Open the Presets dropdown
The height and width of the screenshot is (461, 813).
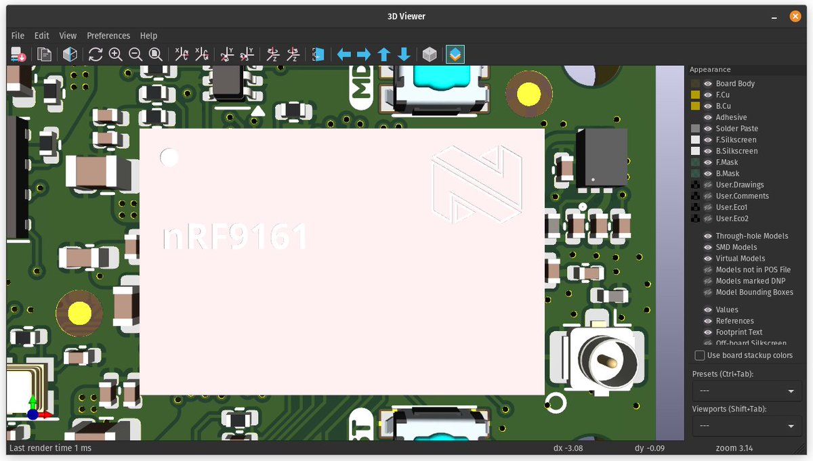coord(746,391)
